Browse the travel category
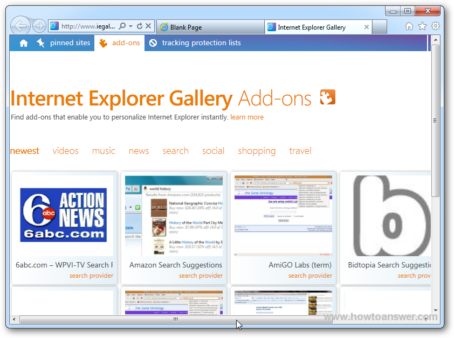 [300, 151]
